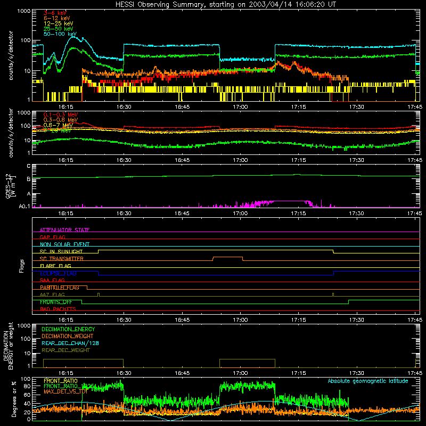Click the vertical Flags axis title

[x=21, y=266]
